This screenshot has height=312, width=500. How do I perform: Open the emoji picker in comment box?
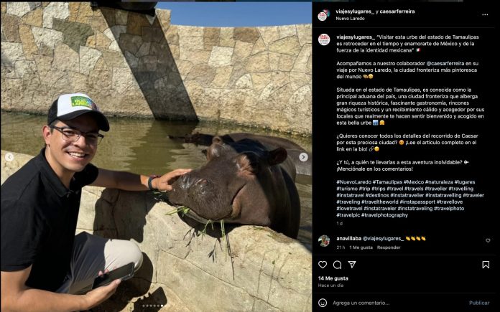323,303
